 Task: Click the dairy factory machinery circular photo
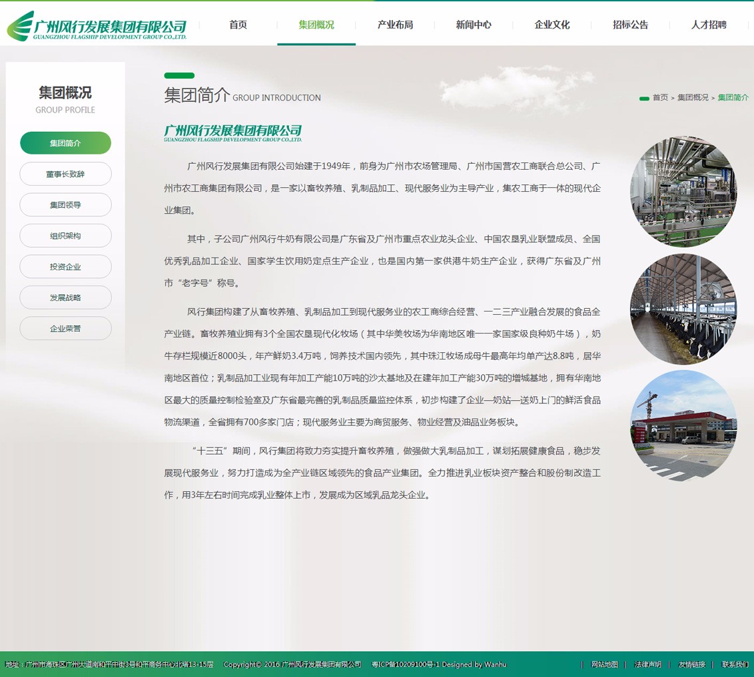pos(683,191)
